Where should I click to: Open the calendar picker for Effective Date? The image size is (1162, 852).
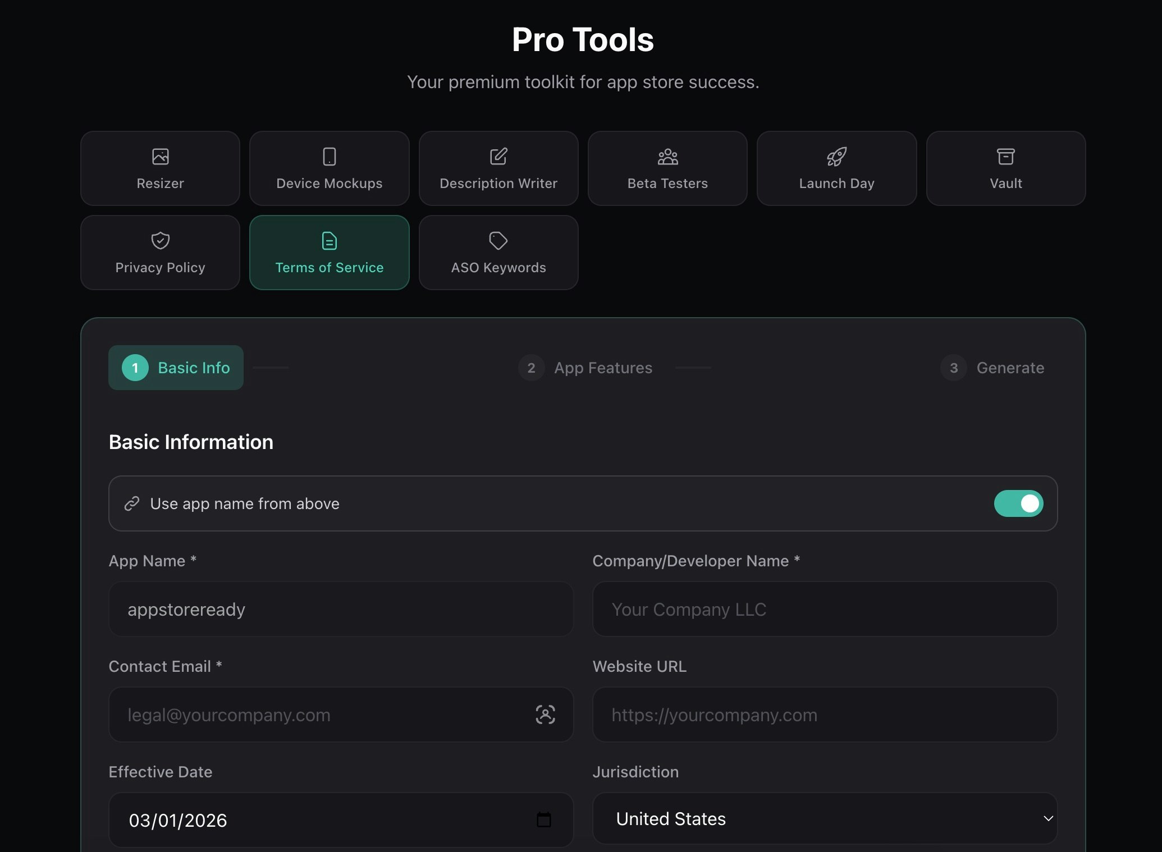[543, 820]
